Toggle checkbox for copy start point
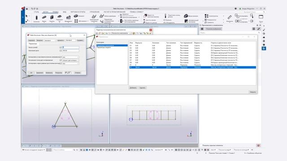 pos(61,60)
